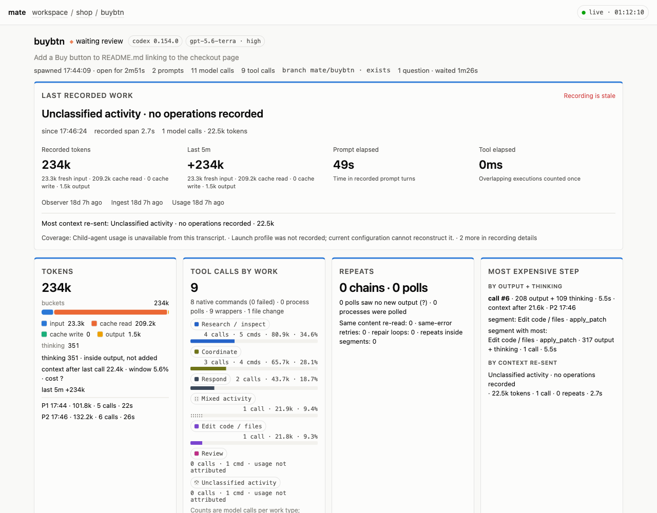Click the P2 17:46 prompt row
The height and width of the screenshot is (513, 657).
pos(88,417)
